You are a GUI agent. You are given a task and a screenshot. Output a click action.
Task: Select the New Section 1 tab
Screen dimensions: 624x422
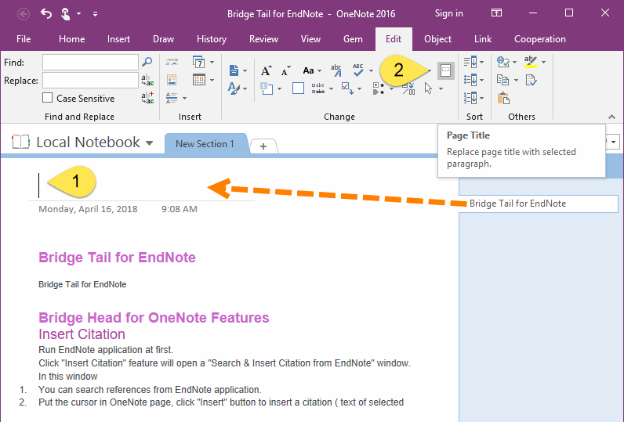coord(205,144)
